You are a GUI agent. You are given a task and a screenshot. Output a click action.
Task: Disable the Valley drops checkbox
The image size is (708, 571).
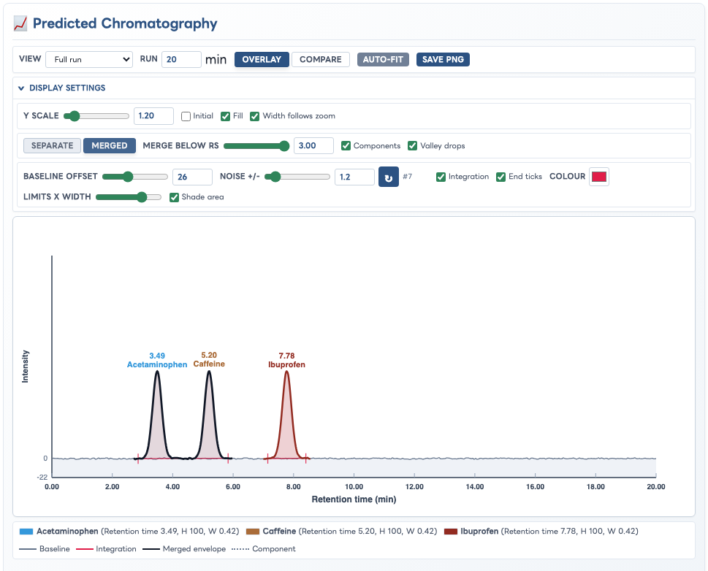coord(412,146)
